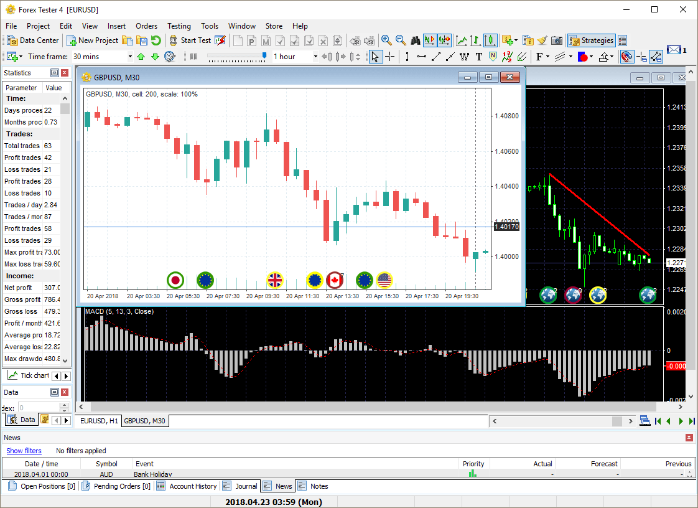Select the ray line tool
Image resolution: width=698 pixels, height=508 pixels.
[x=450, y=57]
